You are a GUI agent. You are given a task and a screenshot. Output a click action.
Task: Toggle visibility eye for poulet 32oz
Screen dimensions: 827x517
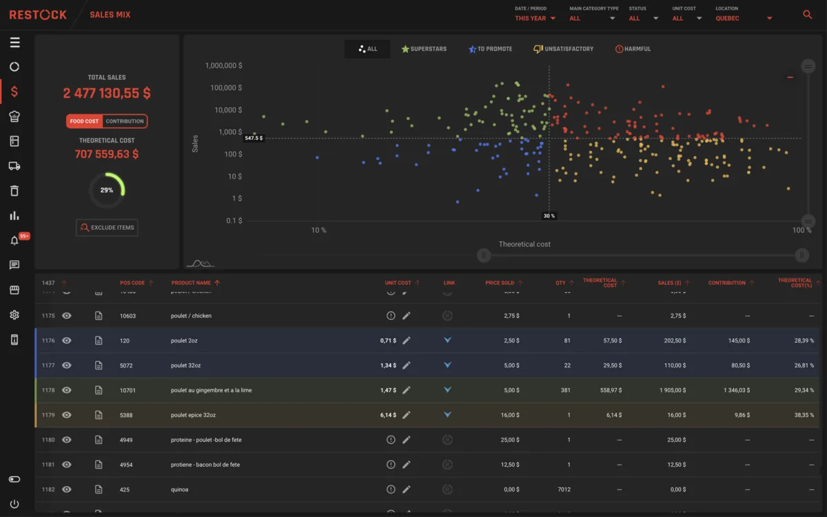[x=67, y=365]
